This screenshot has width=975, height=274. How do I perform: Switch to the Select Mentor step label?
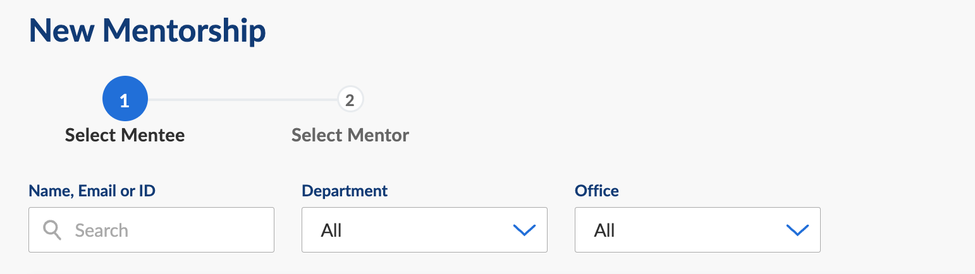[x=350, y=135]
